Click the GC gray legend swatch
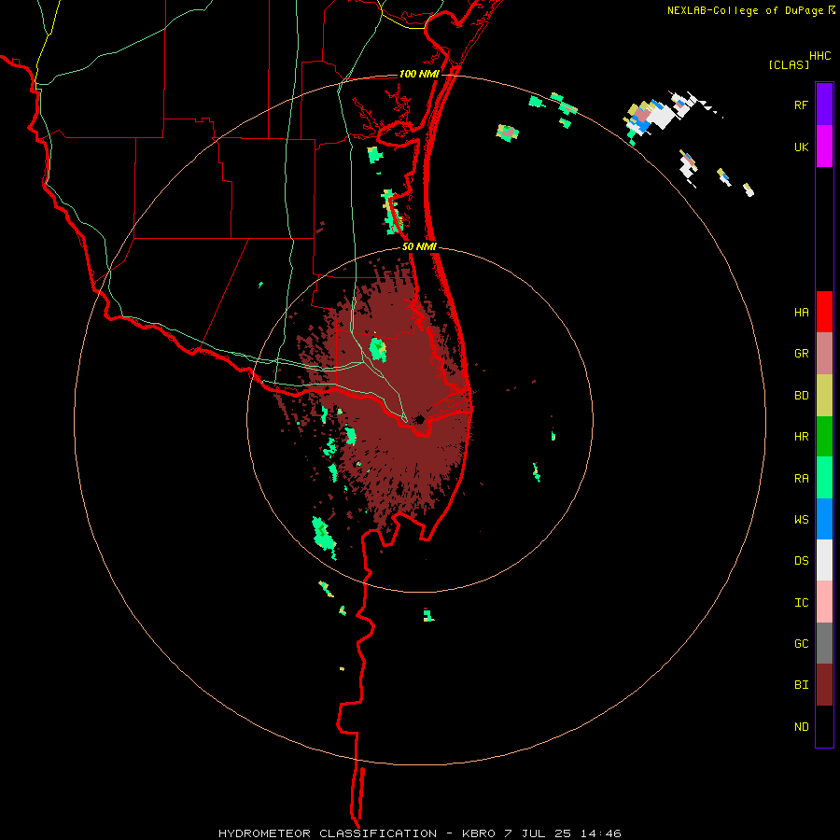 [824, 643]
